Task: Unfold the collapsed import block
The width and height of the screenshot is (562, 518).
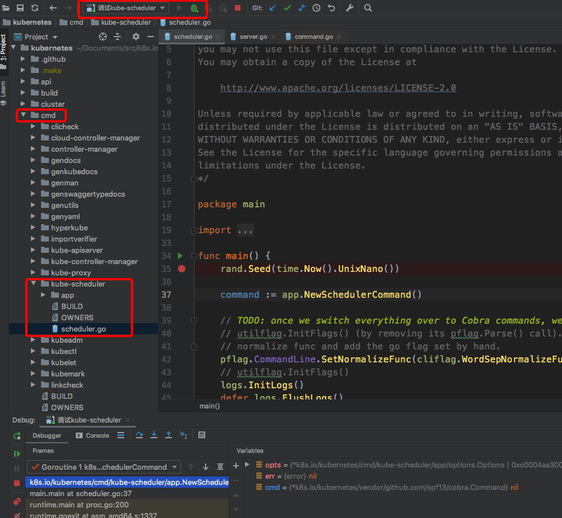Action: [x=245, y=230]
